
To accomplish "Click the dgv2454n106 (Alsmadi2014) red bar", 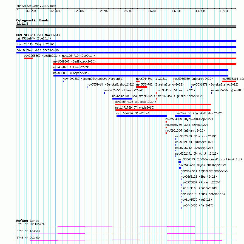I will [163, 104].
